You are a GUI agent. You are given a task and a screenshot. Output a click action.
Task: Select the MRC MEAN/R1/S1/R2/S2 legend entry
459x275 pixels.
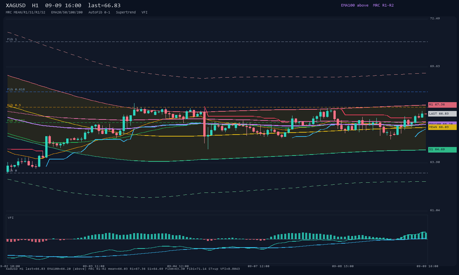pyautogui.click(x=26, y=12)
